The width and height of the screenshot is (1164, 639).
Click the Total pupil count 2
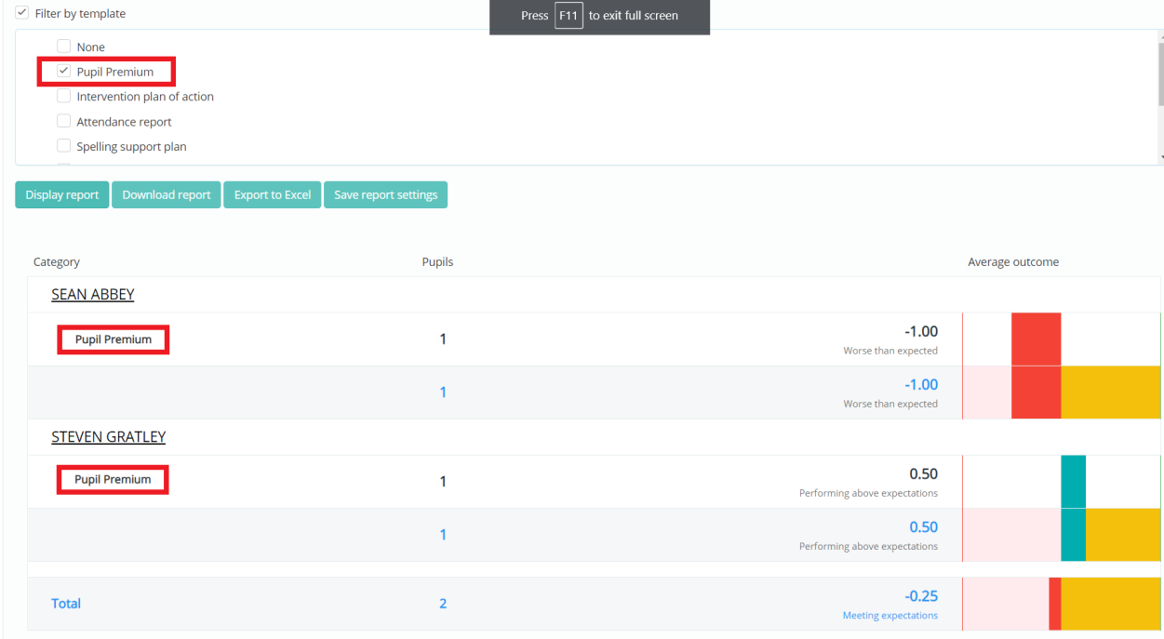pos(443,604)
